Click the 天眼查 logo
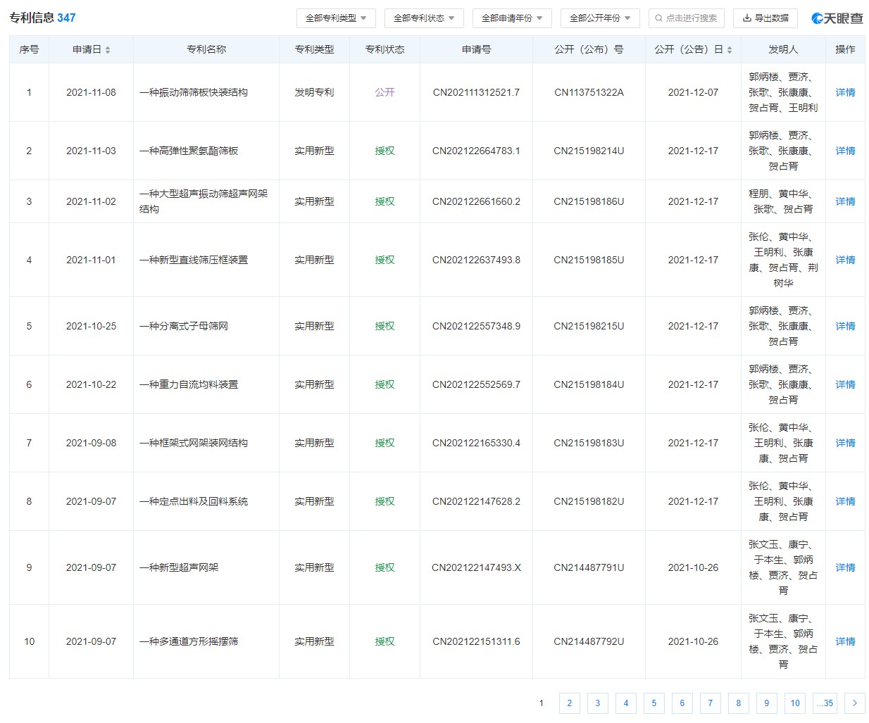The width and height of the screenshot is (869, 723). pos(837,18)
